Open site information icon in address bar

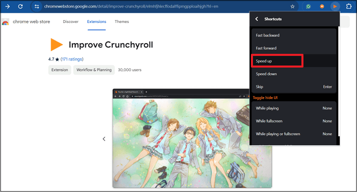click(x=37, y=6)
